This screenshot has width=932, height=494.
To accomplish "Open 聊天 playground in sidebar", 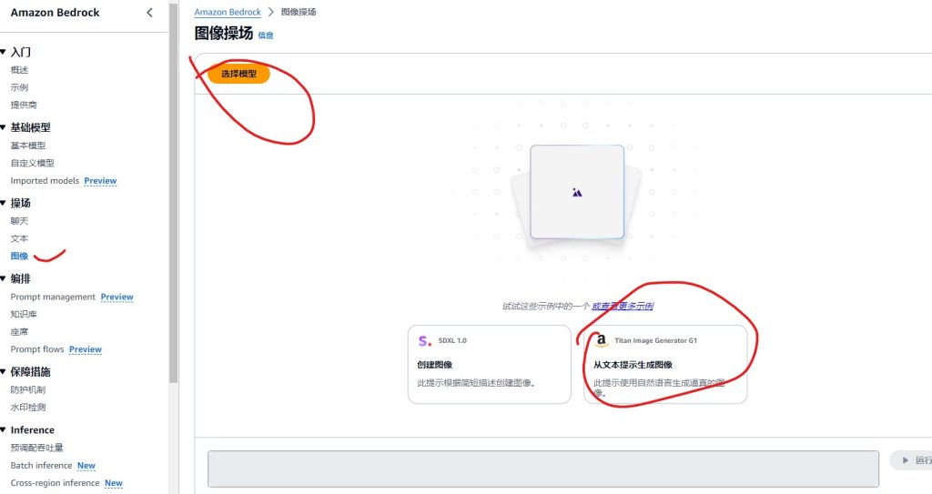I will (19, 221).
